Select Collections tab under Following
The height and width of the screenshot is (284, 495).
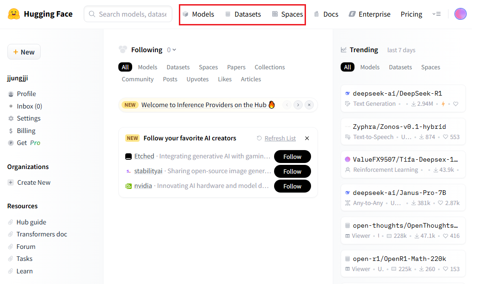(269, 67)
